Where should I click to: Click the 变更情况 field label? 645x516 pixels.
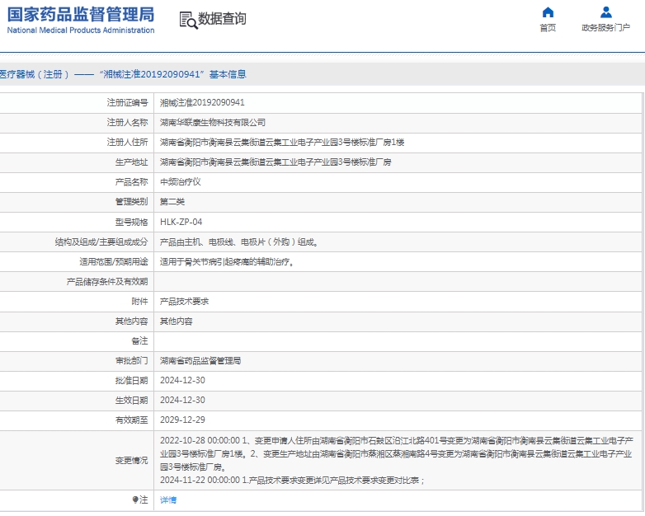coord(131,461)
